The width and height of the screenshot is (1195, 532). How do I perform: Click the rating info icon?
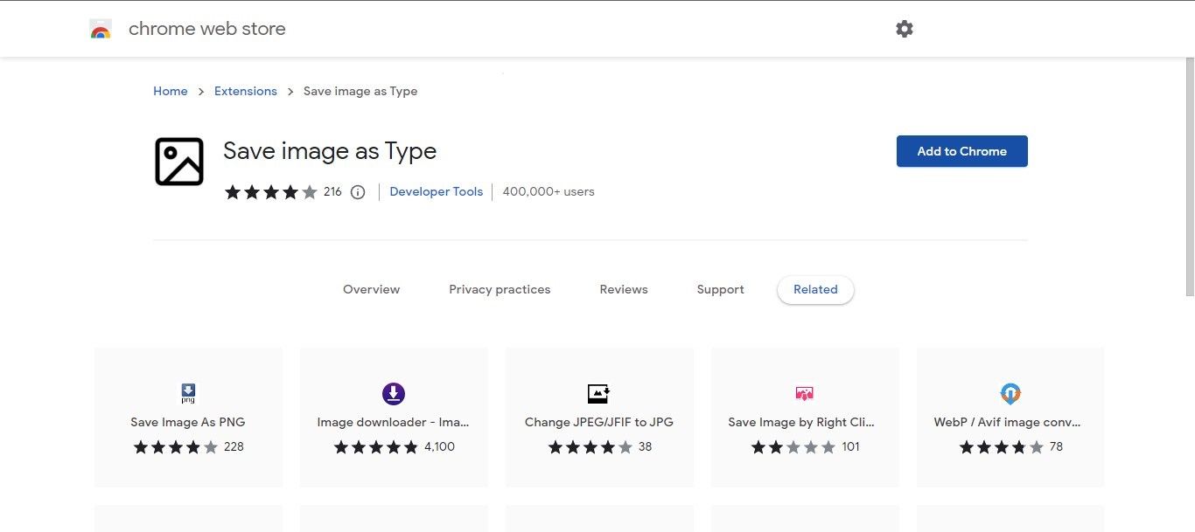(x=358, y=191)
